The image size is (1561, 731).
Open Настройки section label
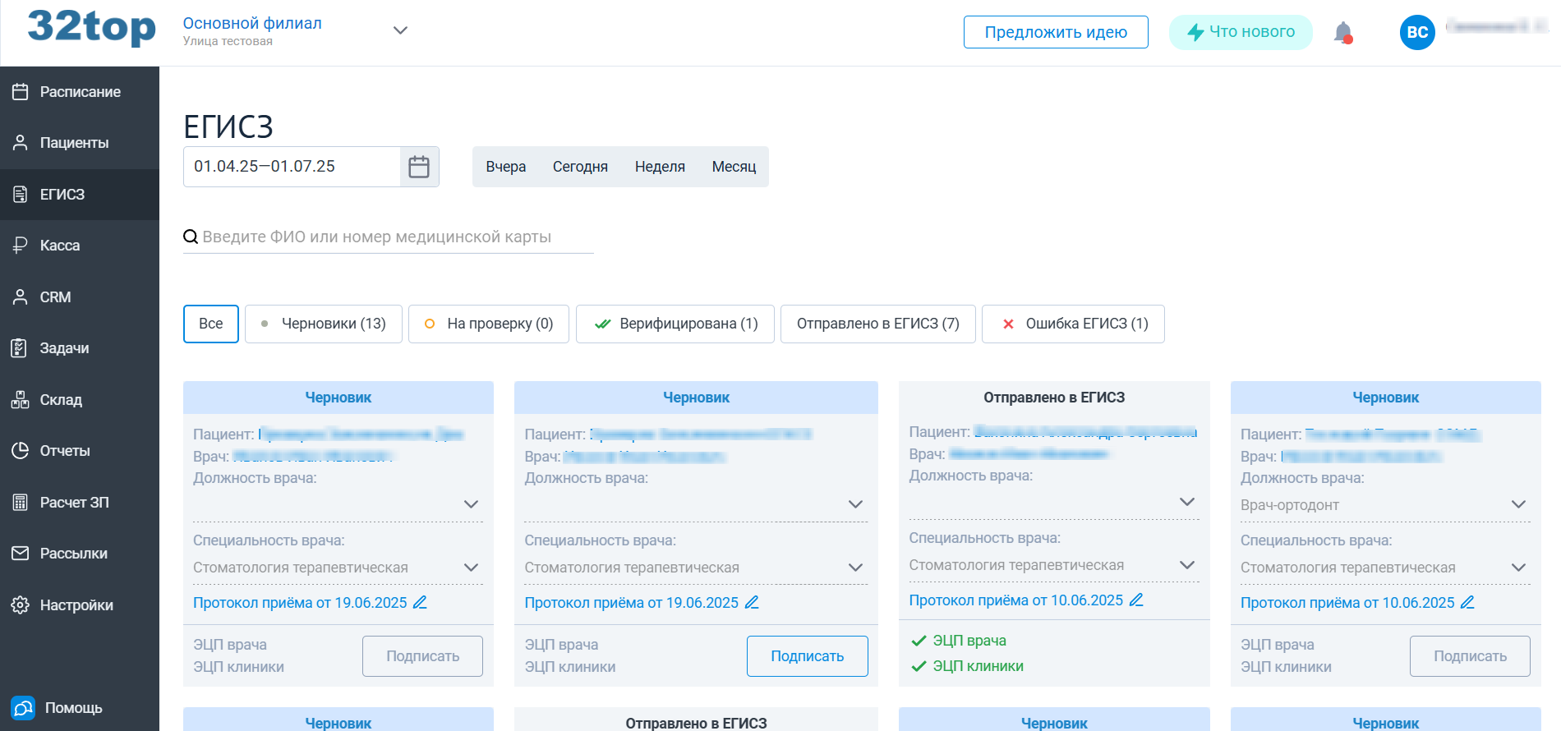[76, 605]
